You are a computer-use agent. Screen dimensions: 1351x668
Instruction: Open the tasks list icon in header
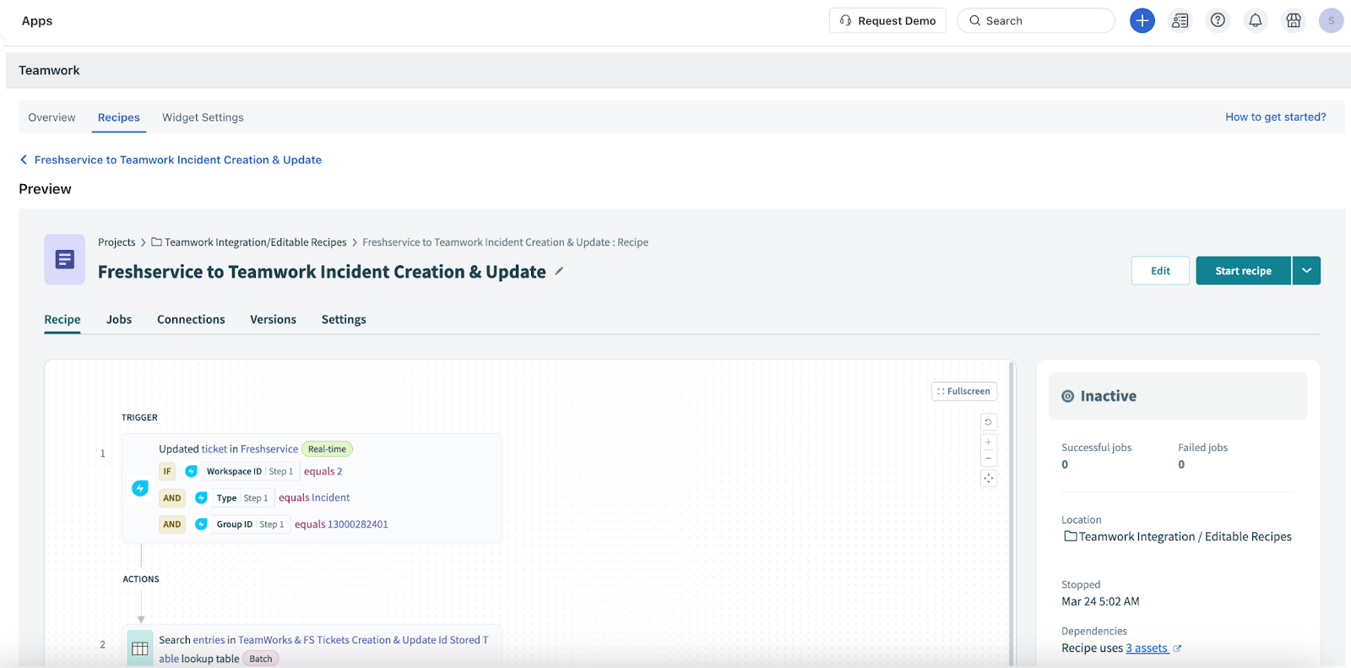click(x=1180, y=21)
